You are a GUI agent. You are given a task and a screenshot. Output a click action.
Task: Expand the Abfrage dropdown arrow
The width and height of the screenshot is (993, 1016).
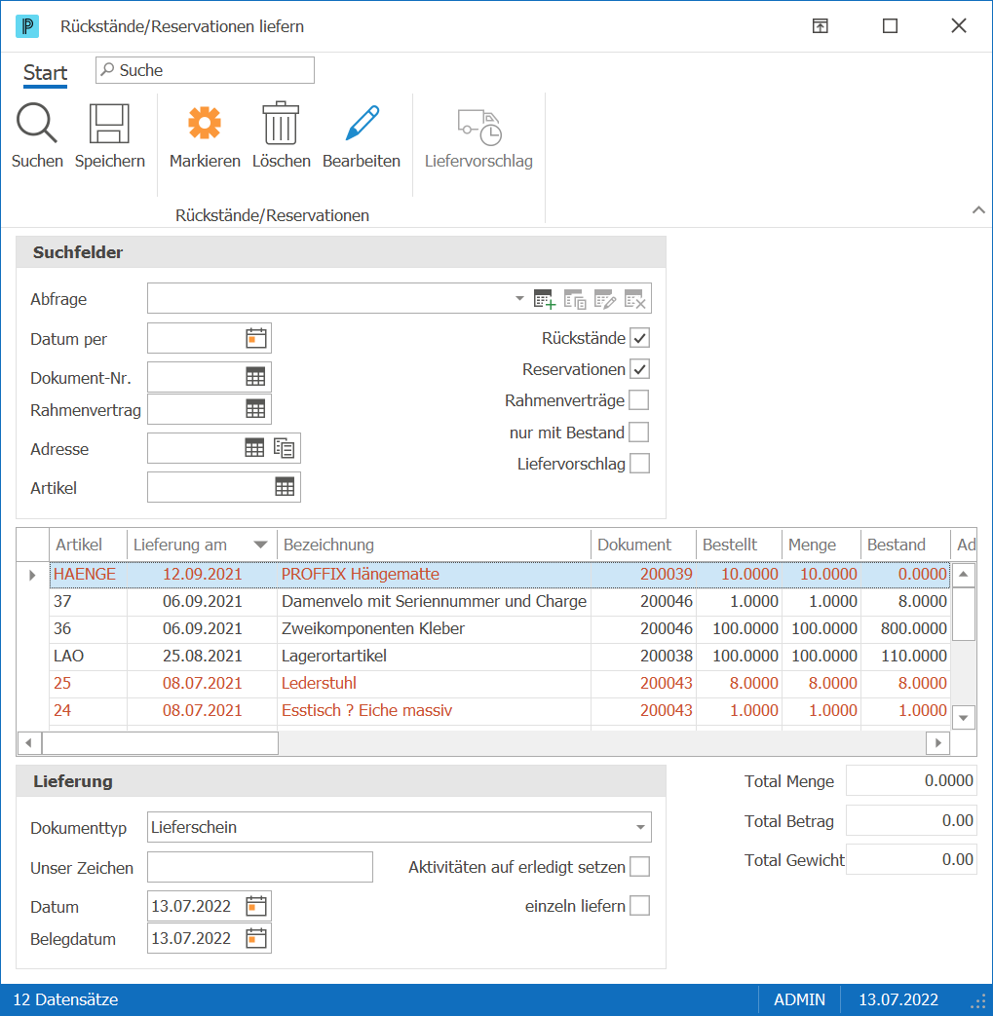519,299
